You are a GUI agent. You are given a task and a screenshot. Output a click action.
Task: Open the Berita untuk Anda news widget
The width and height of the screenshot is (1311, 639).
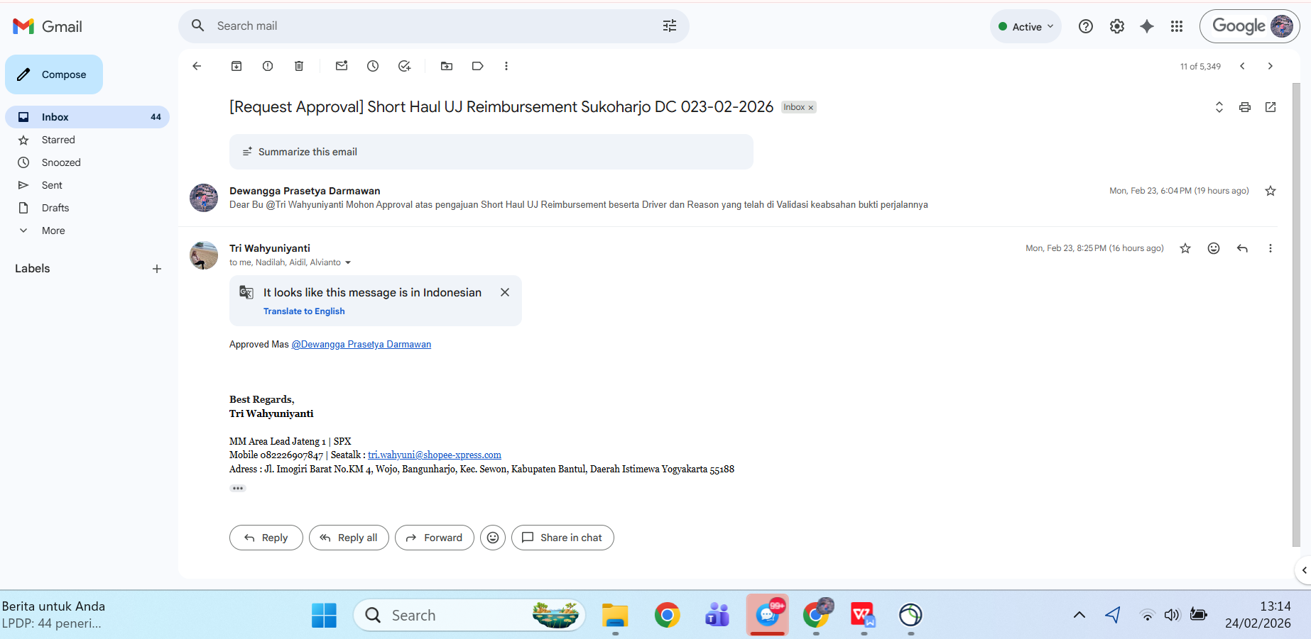[x=54, y=615]
